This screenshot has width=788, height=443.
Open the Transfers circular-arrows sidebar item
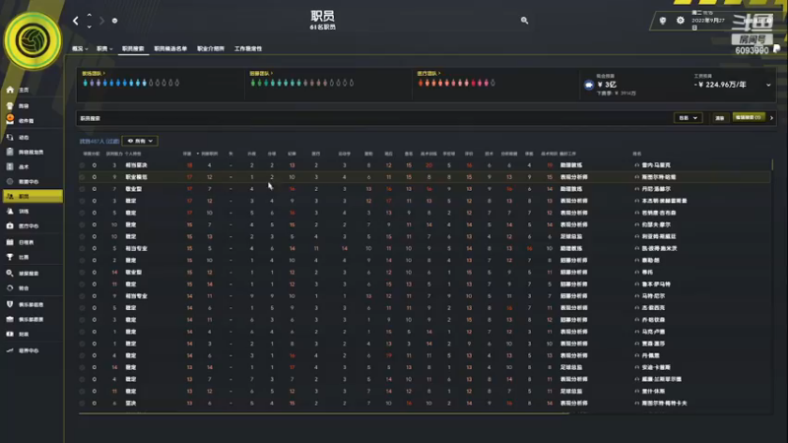click(x=33, y=288)
